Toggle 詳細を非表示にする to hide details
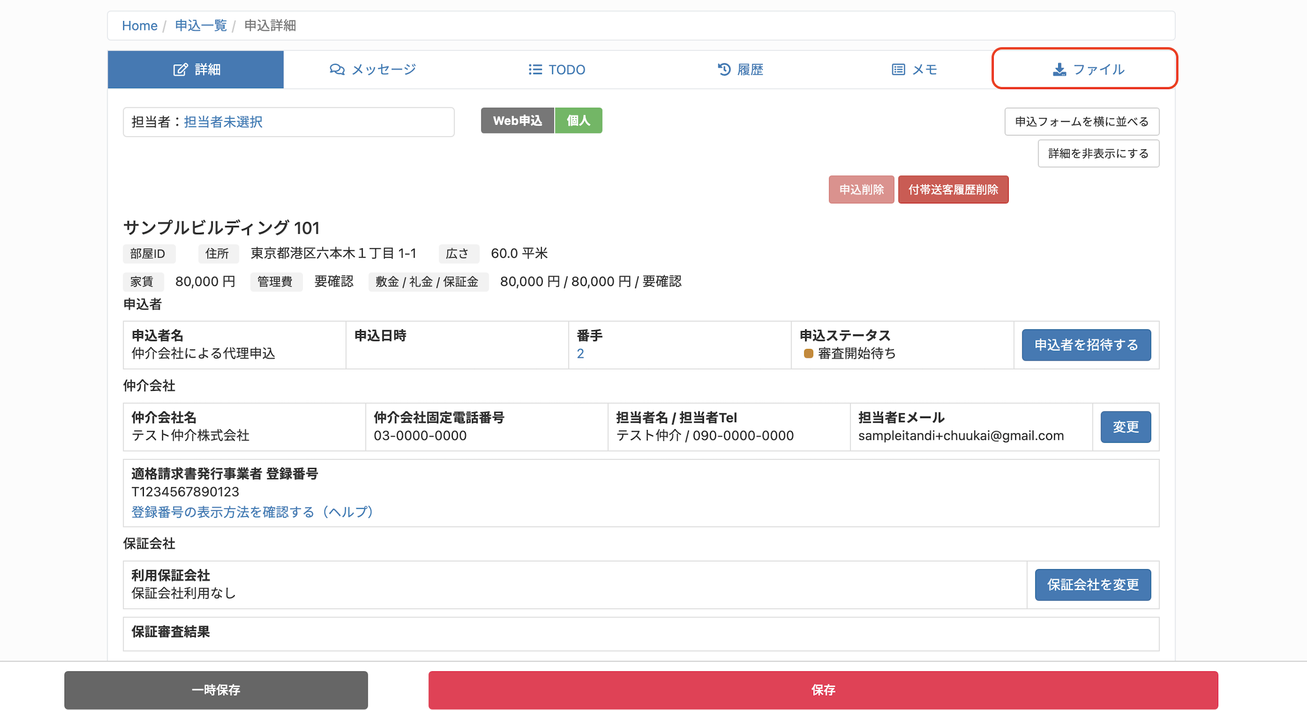The image size is (1307, 710). tap(1098, 153)
